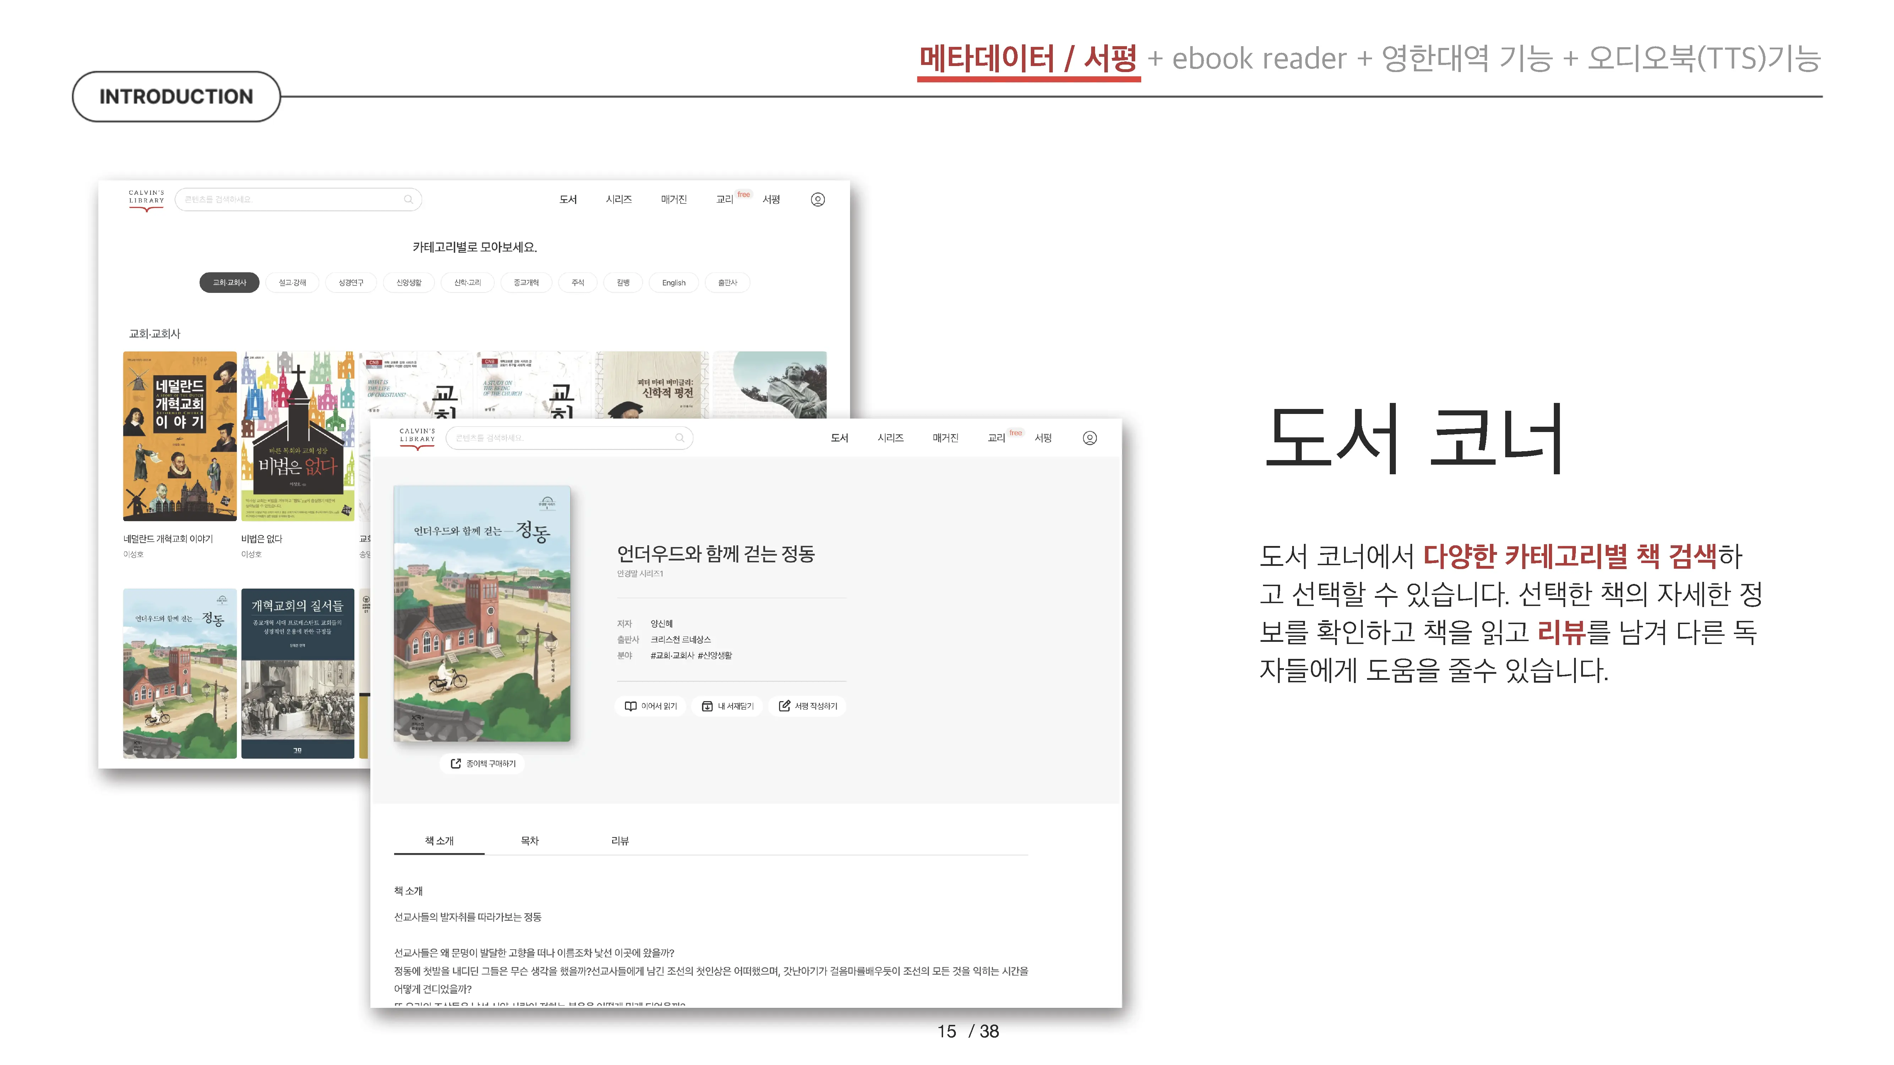Open 도서 menu on the book detail page
Screen dimensions: 1894x1065
839,437
